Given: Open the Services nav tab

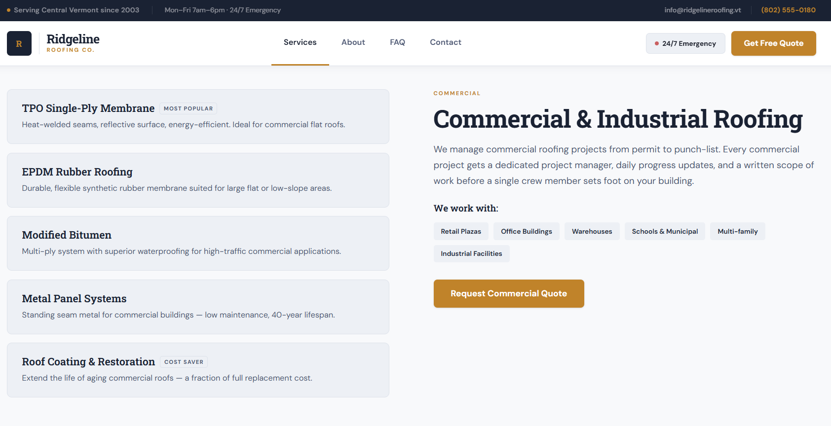Looking at the screenshot, I should coord(300,42).
